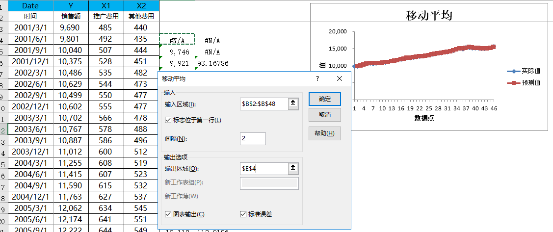
Task: Select the chart plot line series
Action: point(424,57)
